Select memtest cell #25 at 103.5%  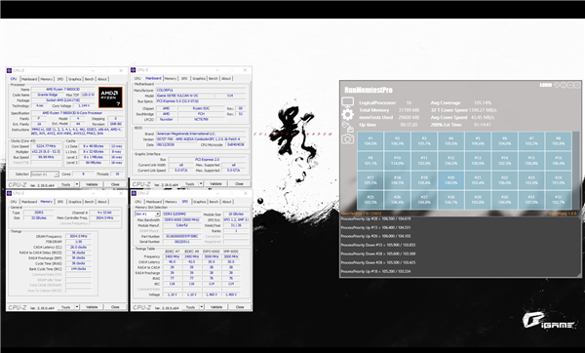click(370, 200)
